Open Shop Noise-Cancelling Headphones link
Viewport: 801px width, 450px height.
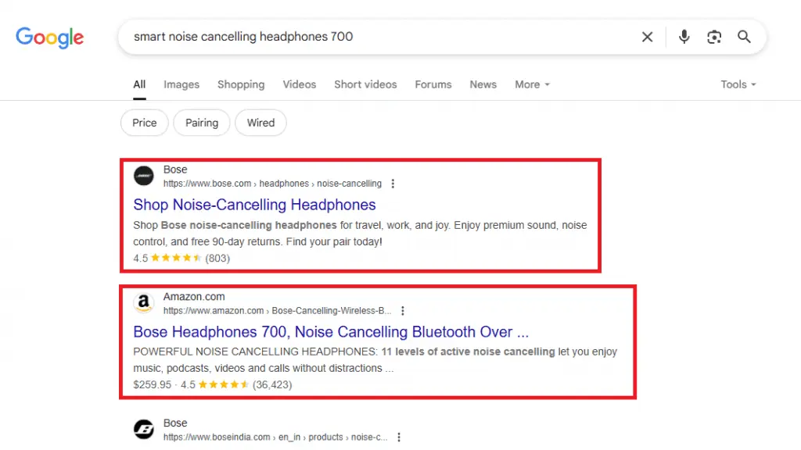(x=254, y=205)
